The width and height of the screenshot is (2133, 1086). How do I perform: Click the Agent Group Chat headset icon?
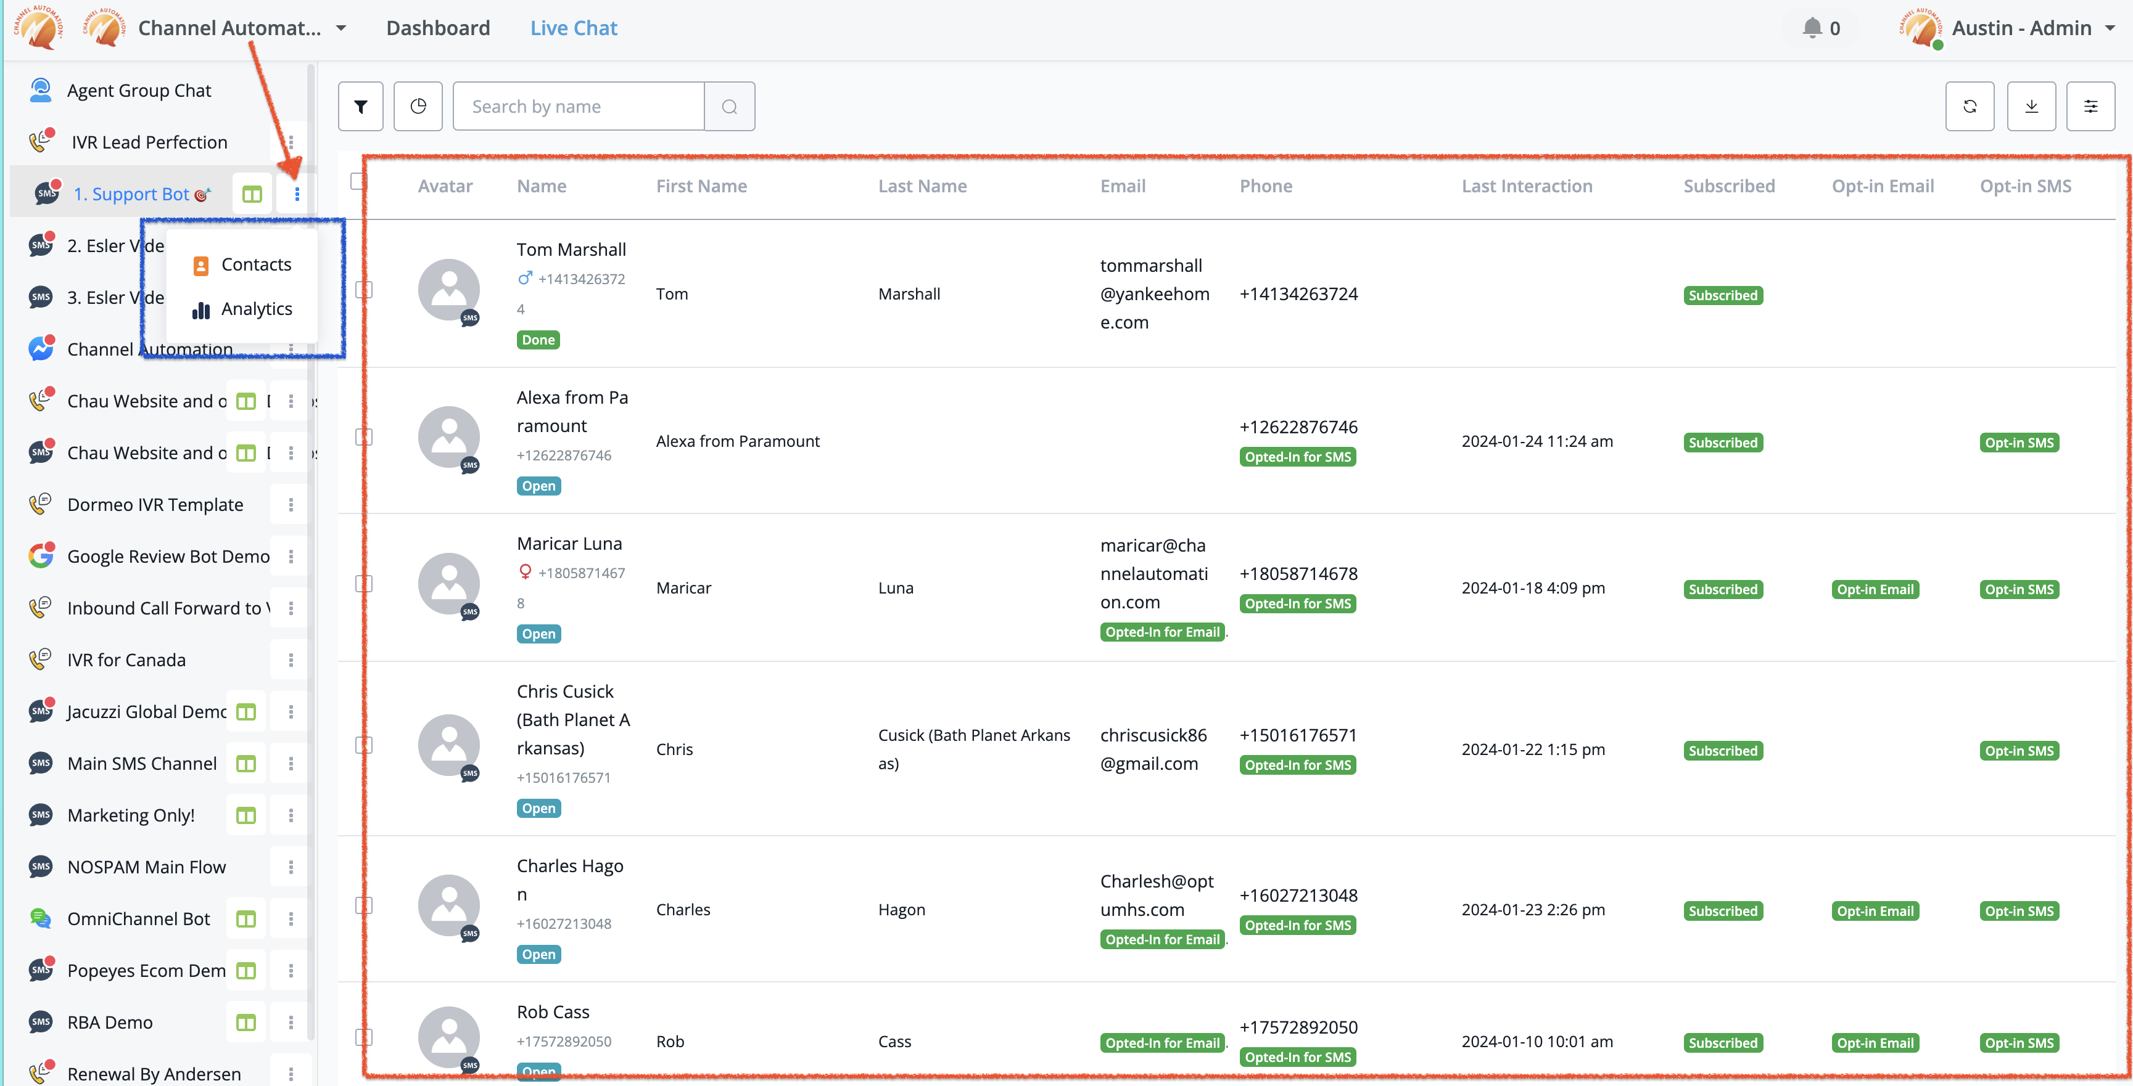point(41,90)
